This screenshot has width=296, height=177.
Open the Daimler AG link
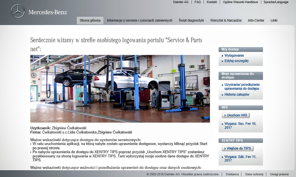(x=181, y=2)
